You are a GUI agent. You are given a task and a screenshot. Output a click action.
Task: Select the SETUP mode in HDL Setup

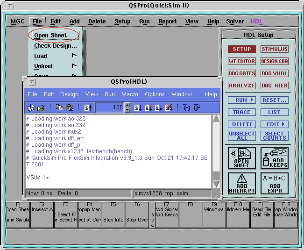click(242, 49)
